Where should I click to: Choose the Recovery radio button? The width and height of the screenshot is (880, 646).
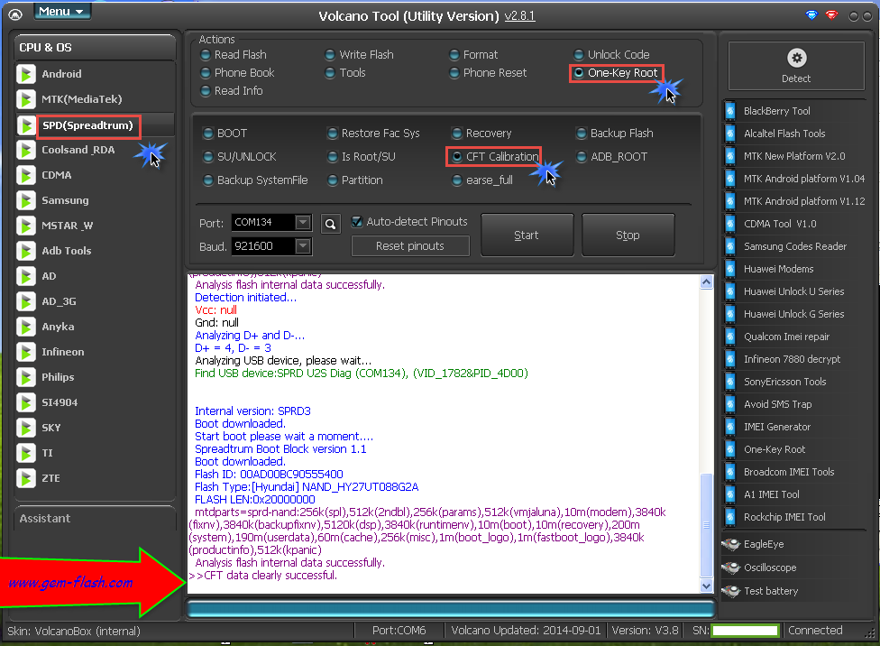coord(457,134)
